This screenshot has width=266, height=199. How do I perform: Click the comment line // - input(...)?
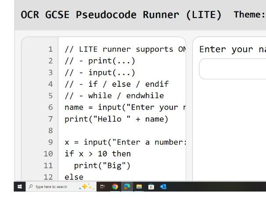point(100,73)
